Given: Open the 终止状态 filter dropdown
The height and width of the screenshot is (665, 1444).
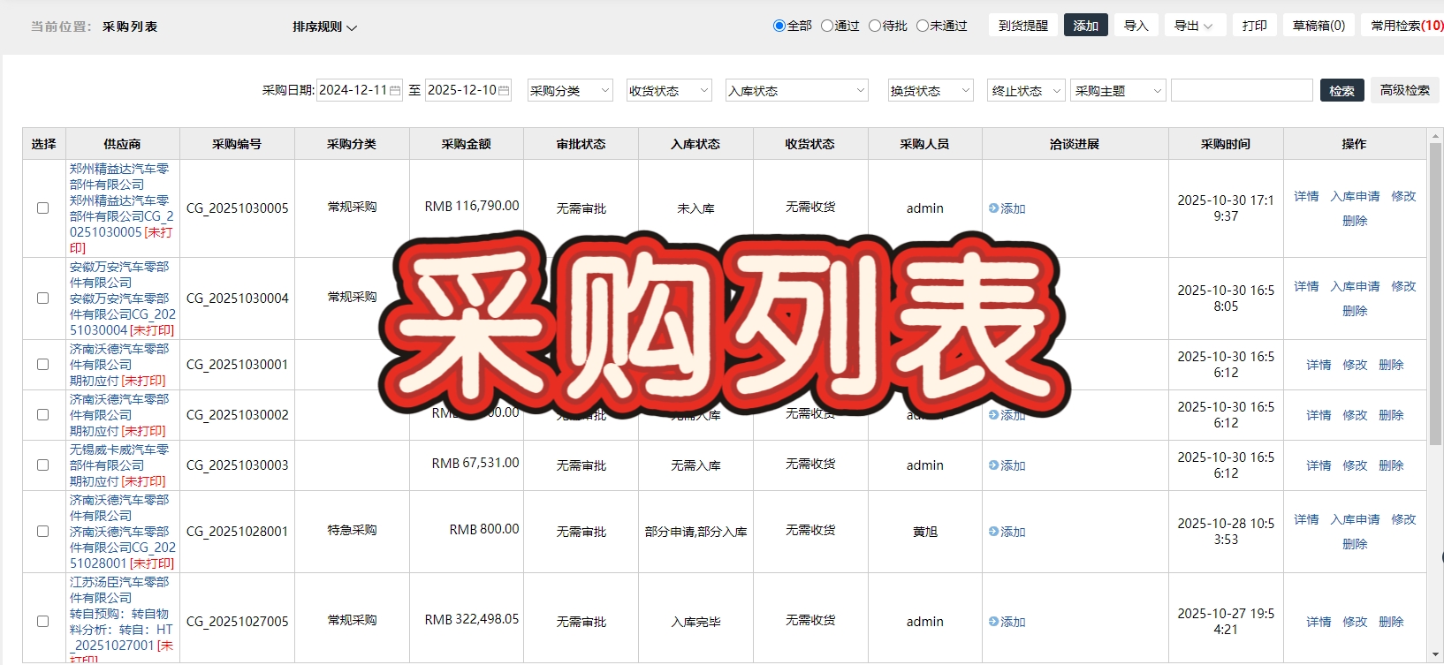Looking at the screenshot, I should pyautogui.click(x=1026, y=91).
